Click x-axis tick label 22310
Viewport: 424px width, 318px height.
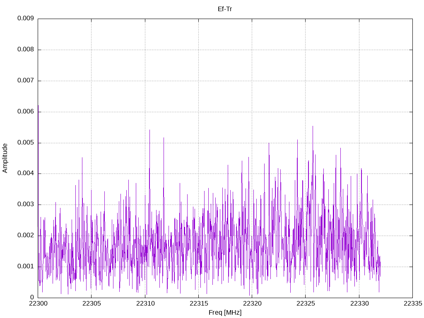point(145,304)
